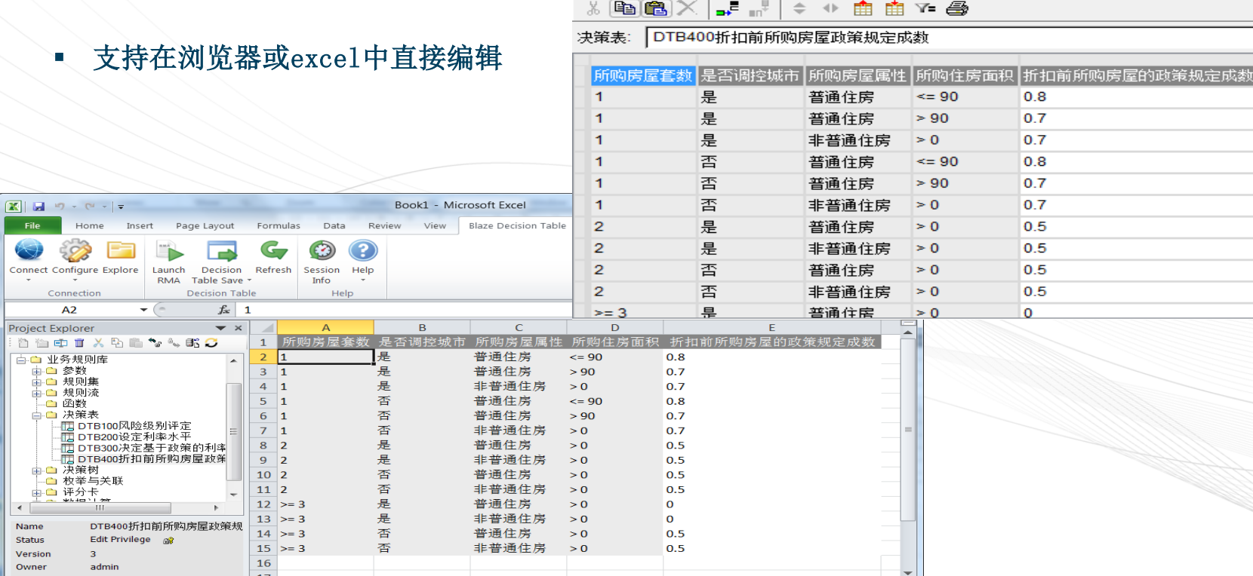
Task: Open Session Info icon
Action: (322, 250)
